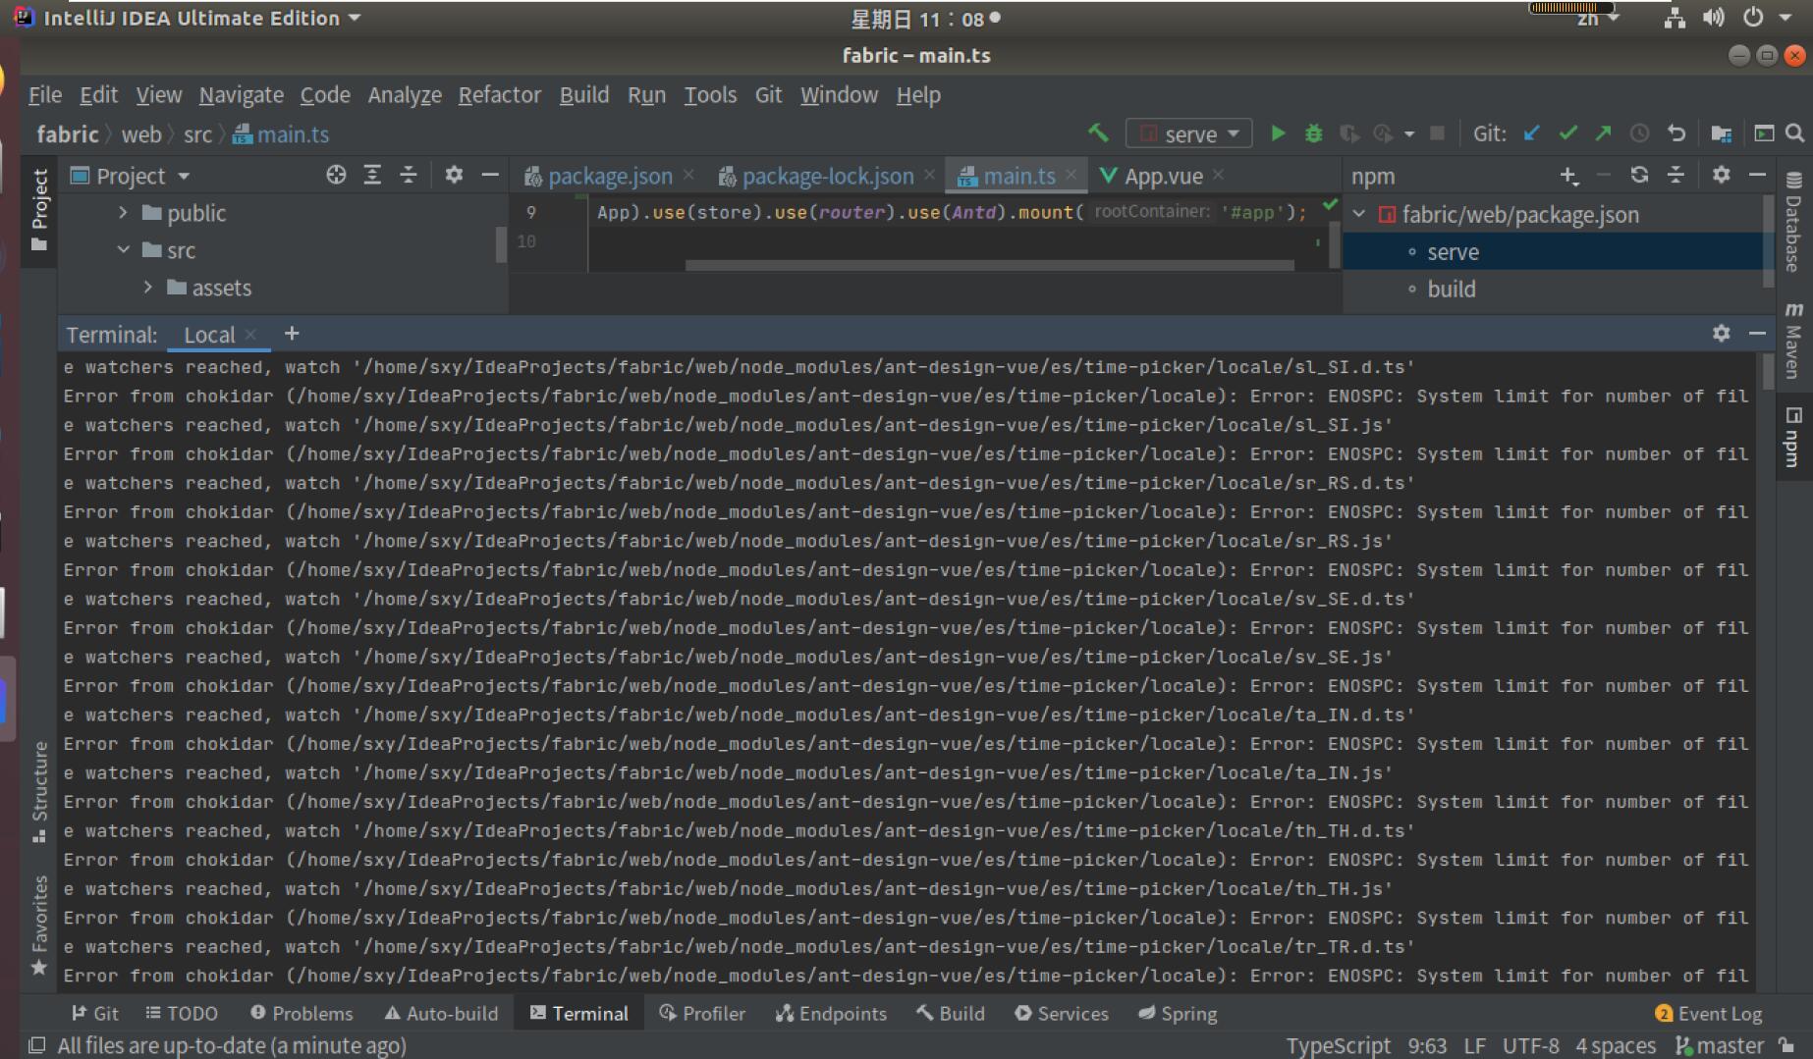Toggle the Terminal tool window button
The image size is (1813, 1059).
coord(579,1014)
